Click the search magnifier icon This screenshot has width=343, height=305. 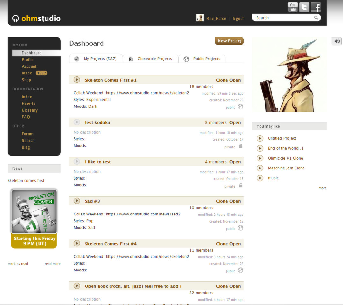tap(316, 18)
